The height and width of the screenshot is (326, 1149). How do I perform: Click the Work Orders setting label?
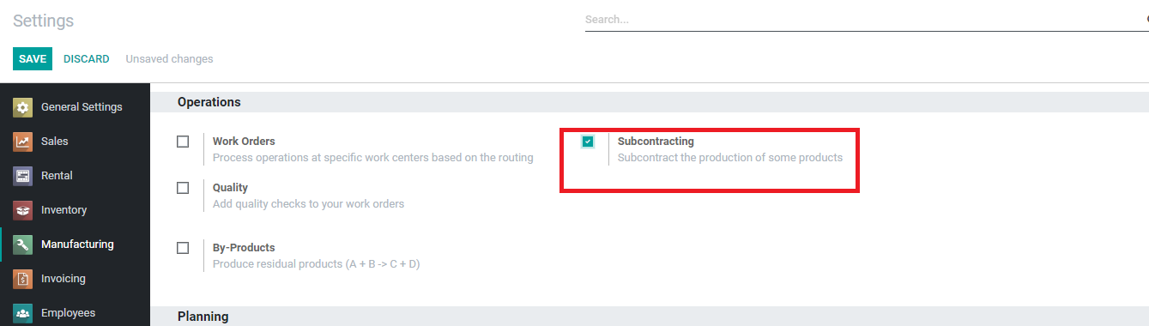point(244,142)
